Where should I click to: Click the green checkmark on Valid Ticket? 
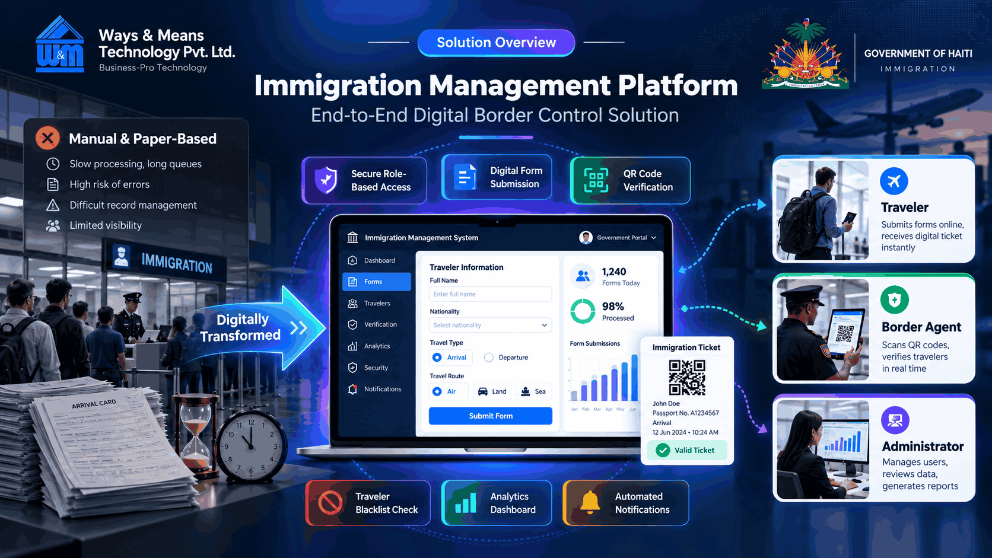[663, 451]
